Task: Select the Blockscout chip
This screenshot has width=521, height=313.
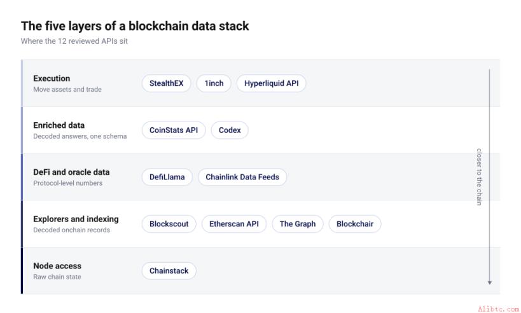Action: click(169, 224)
